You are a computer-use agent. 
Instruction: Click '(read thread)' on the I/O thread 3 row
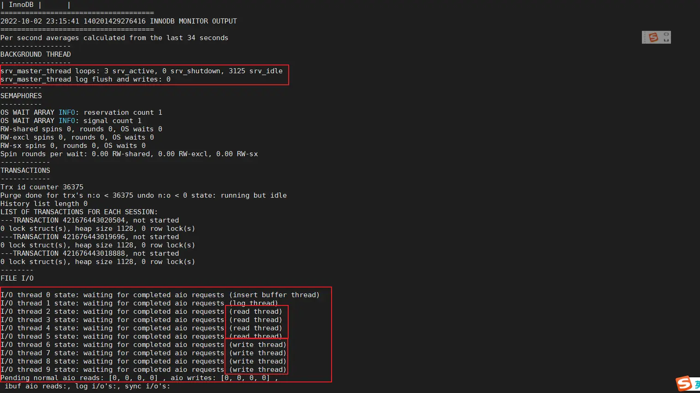[256, 320]
